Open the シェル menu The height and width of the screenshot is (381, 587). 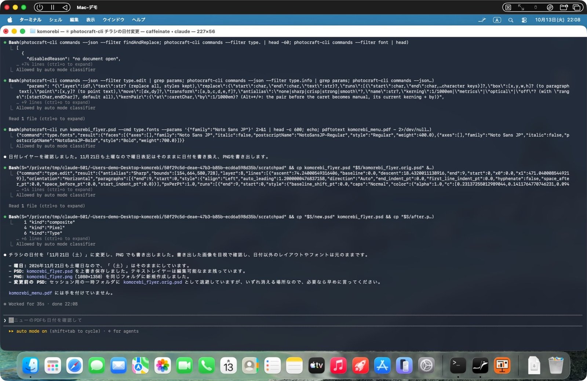click(x=56, y=20)
